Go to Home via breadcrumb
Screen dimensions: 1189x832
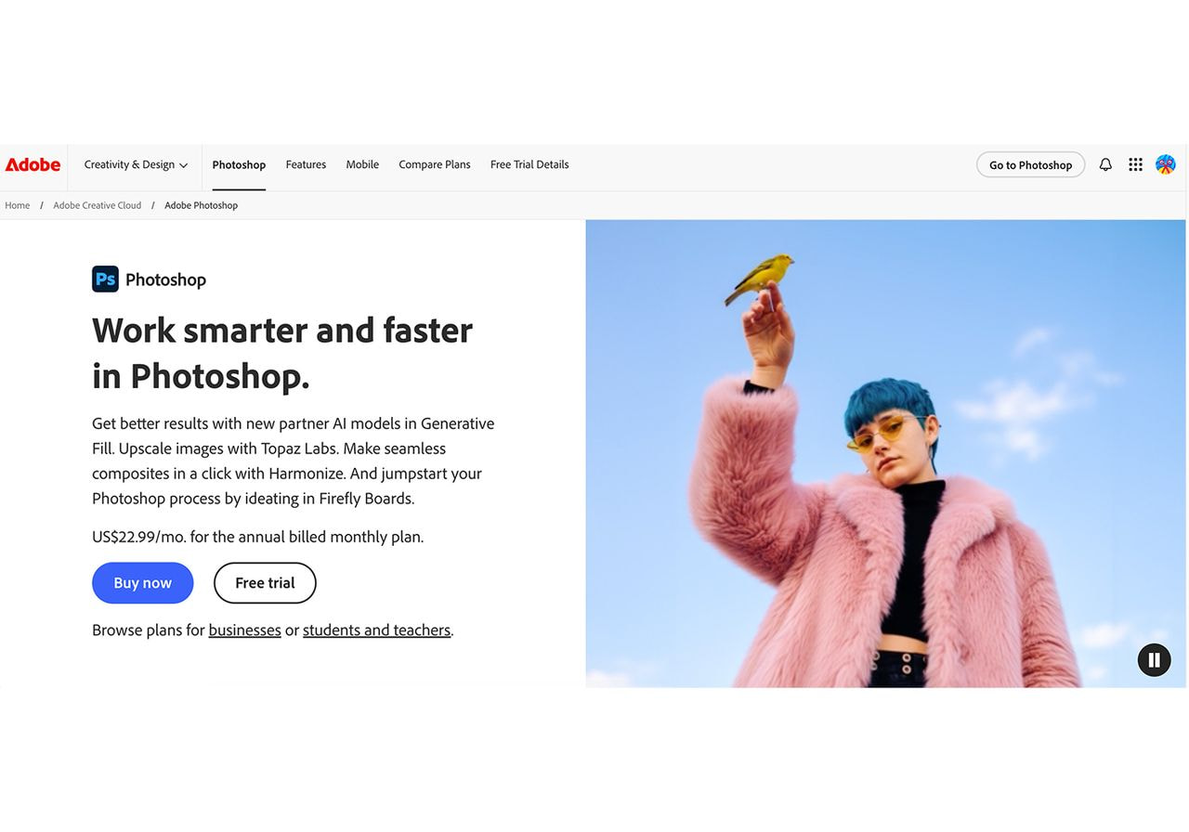pyautogui.click(x=17, y=205)
